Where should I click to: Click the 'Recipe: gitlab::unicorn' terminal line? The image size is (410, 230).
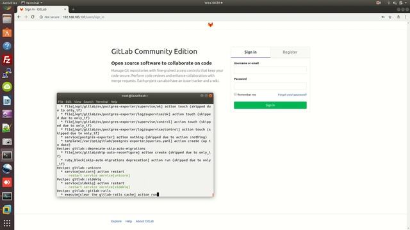click(x=79, y=167)
